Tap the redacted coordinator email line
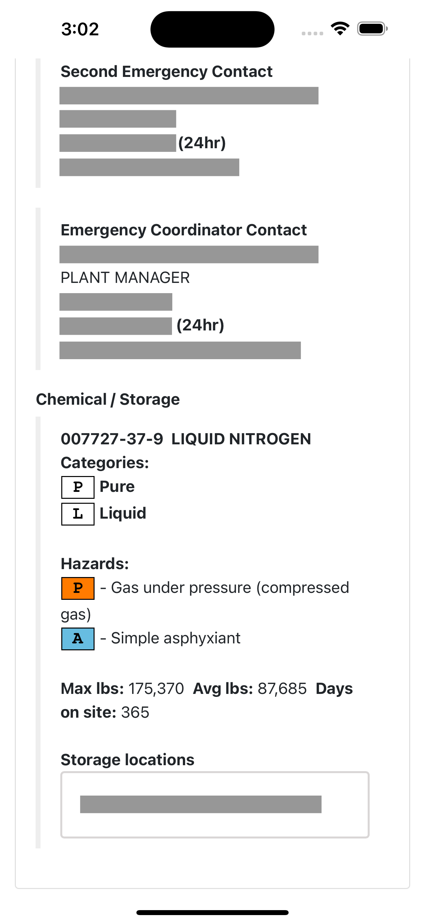Image resolution: width=425 pixels, height=923 pixels. 180,350
